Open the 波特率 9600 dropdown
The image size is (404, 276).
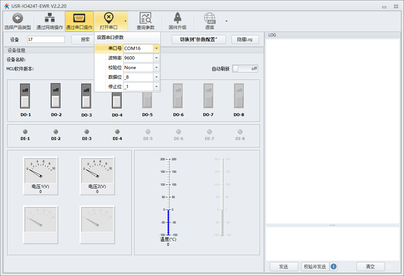(x=157, y=58)
